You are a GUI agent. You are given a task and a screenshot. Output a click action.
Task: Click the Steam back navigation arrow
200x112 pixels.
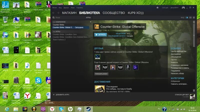coord(53,13)
